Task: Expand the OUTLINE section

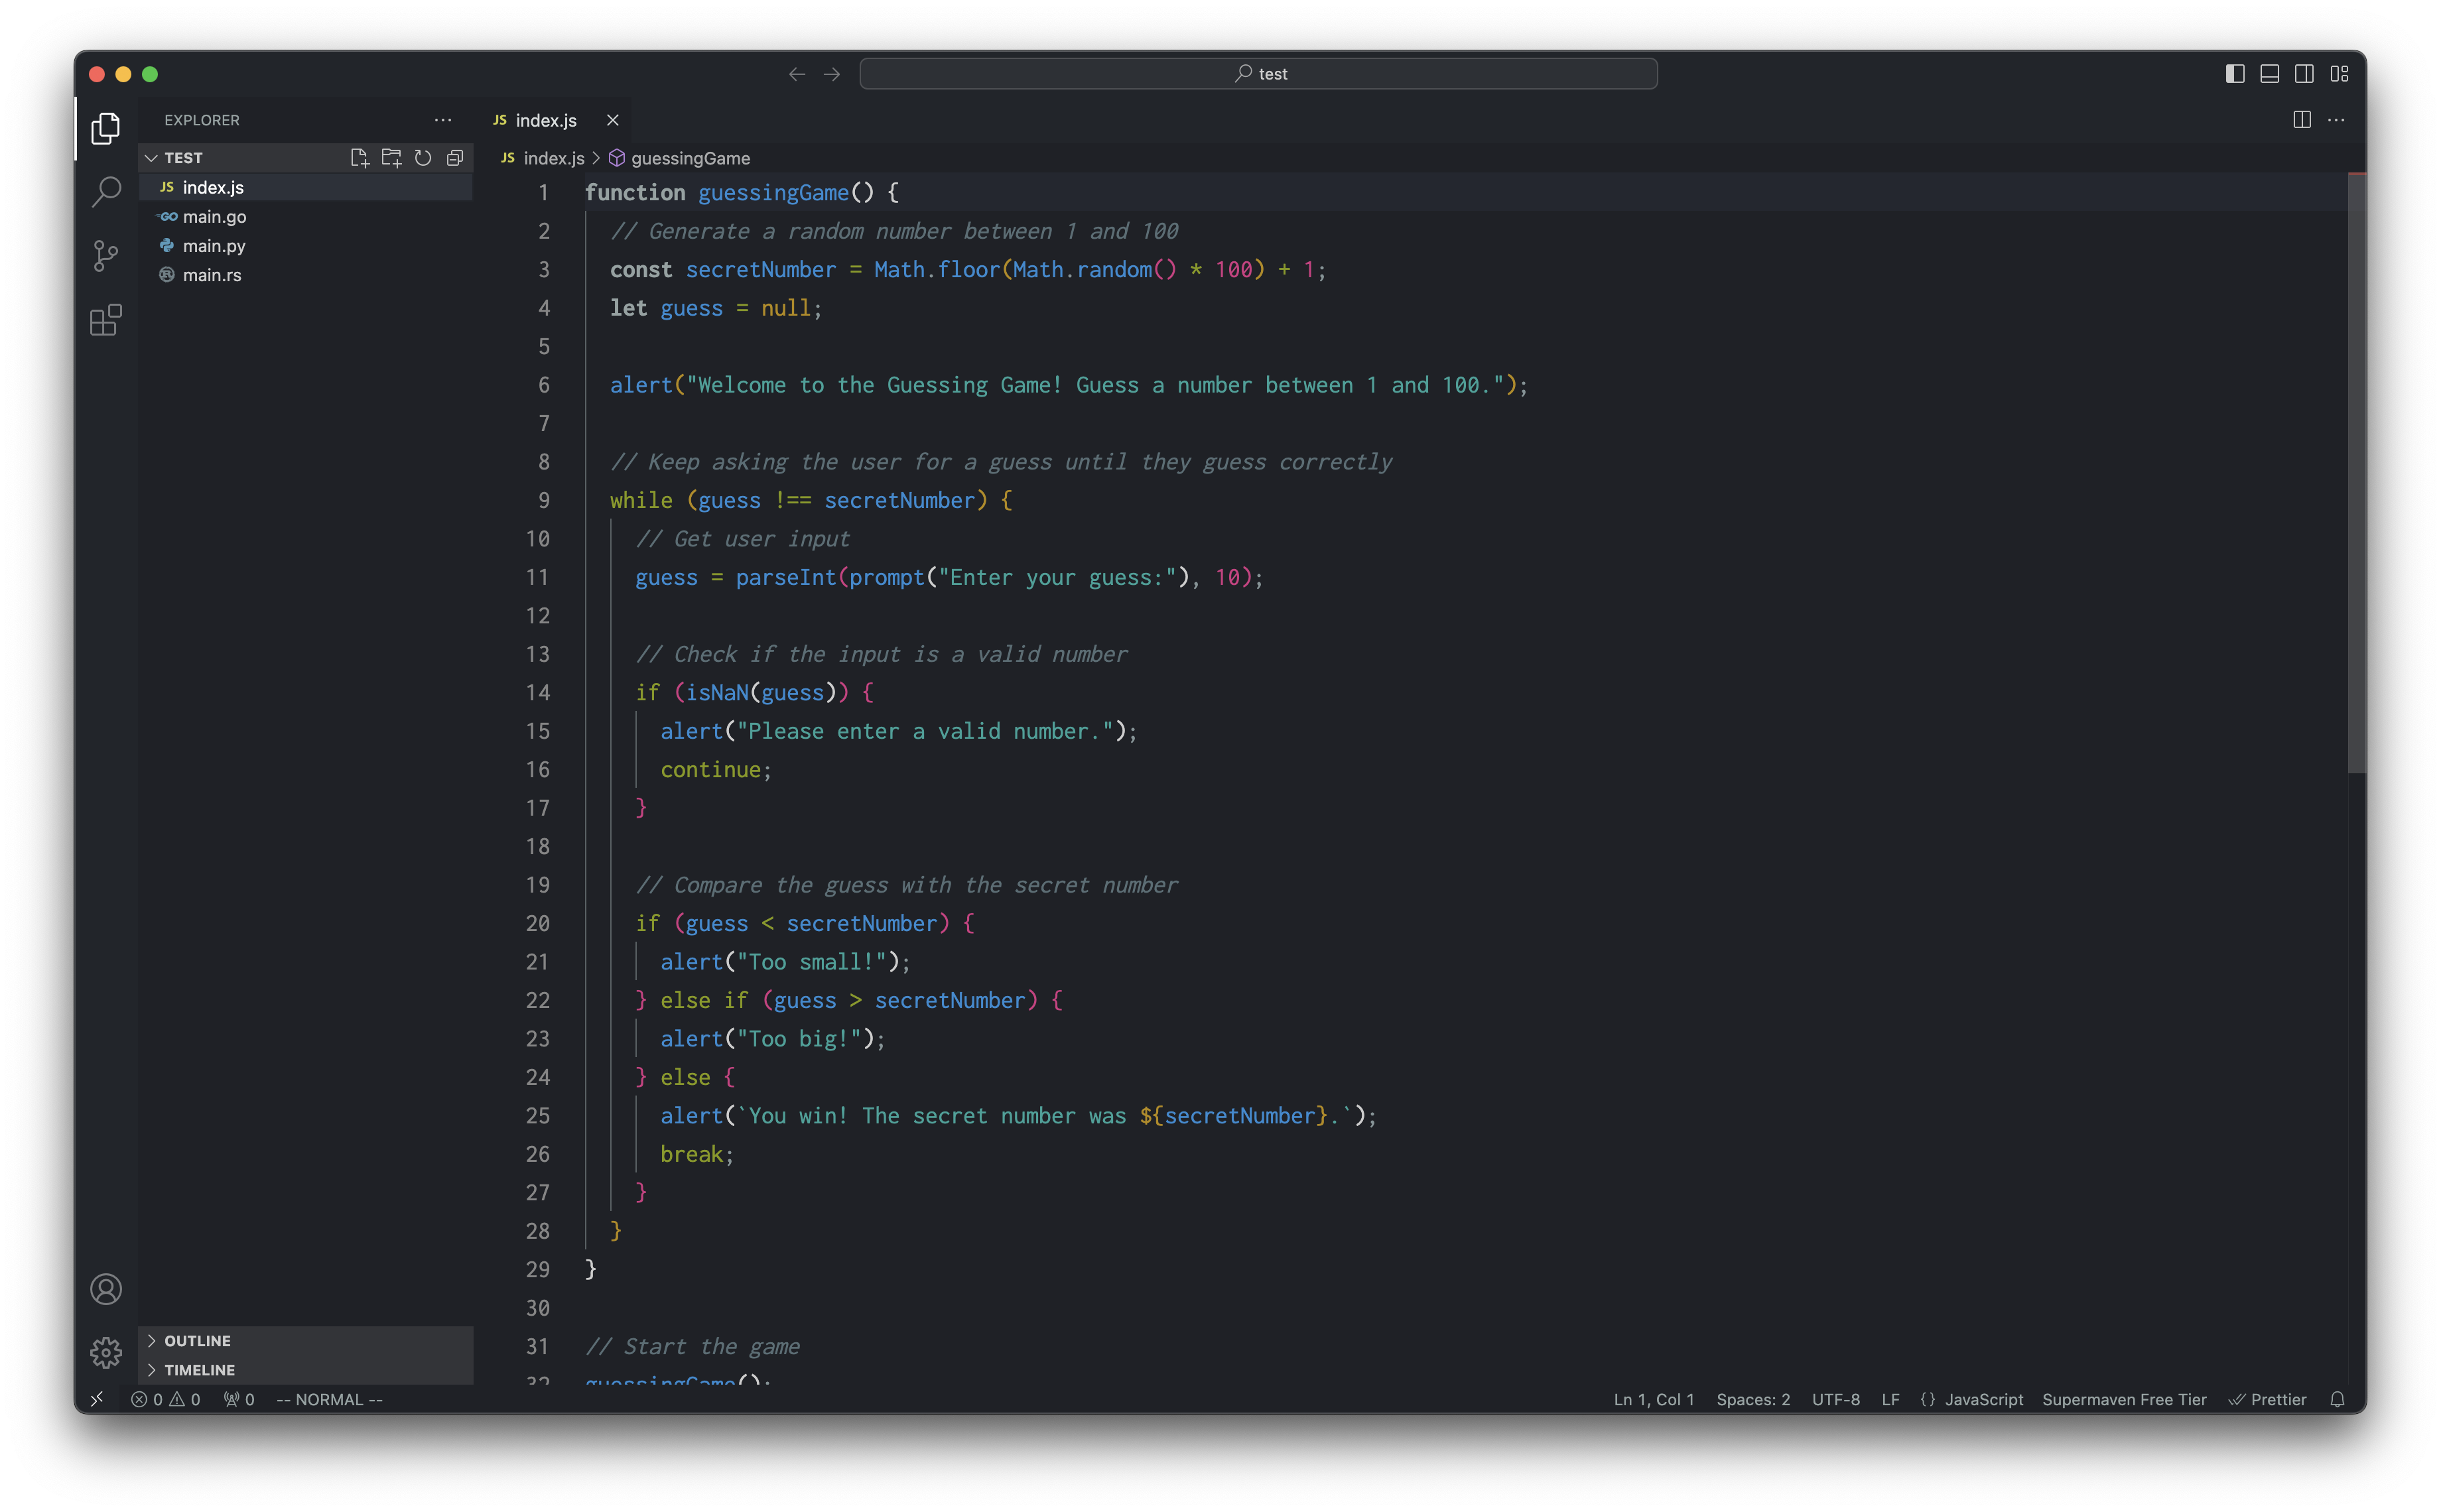Action: click(x=306, y=1340)
